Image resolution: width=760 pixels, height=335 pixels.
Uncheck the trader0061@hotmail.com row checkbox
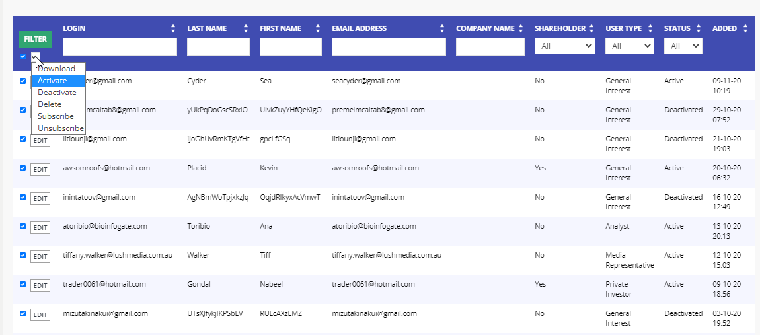[22, 285]
